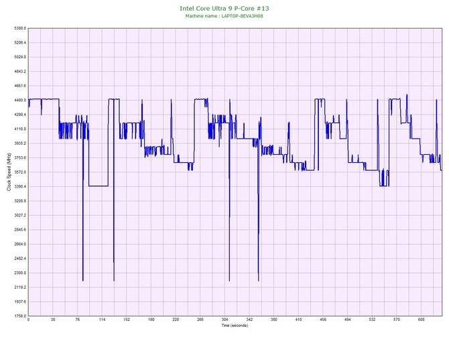449x337 pixels.
Task: Click the 3390.4 y-axis value
Action: coord(20,187)
